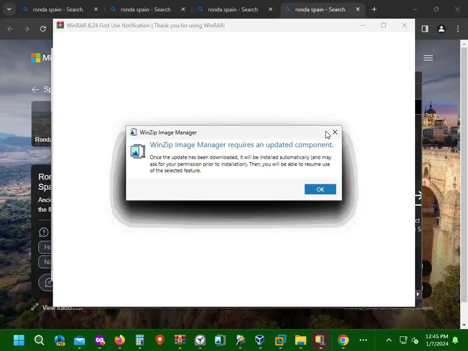Image resolution: width=468 pixels, height=351 pixels.
Task: Open the clock app in taskbar
Action: [200, 340]
